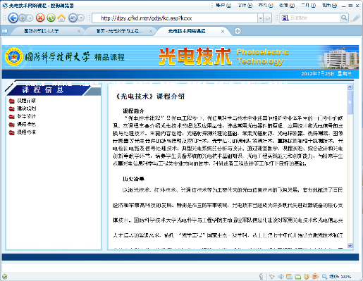This screenshot has width=363, height=281.
Task: Open the zoom 100% level menu
Action: 340,277
